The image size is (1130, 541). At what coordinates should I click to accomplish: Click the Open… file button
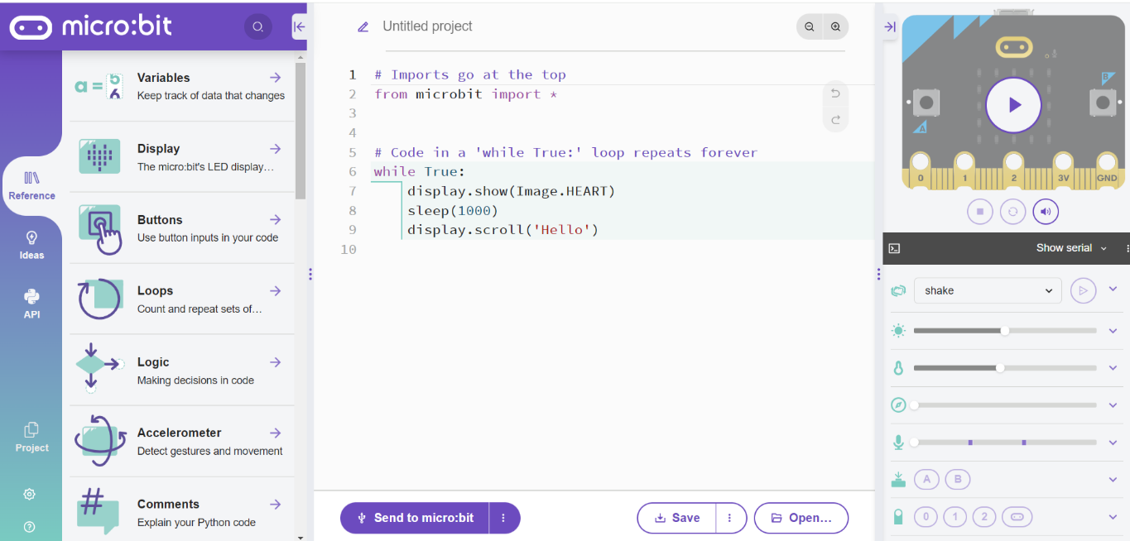(x=801, y=518)
